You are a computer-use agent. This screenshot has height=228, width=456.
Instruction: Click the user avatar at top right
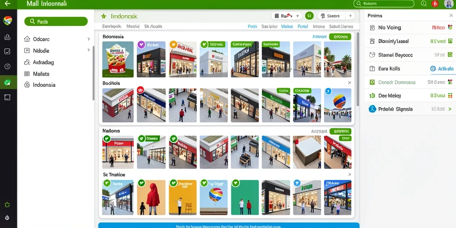point(449,4)
